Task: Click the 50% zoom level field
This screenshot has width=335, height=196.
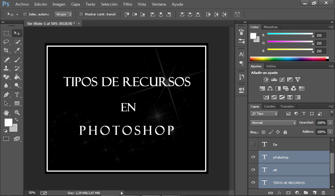Action: (32, 193)
